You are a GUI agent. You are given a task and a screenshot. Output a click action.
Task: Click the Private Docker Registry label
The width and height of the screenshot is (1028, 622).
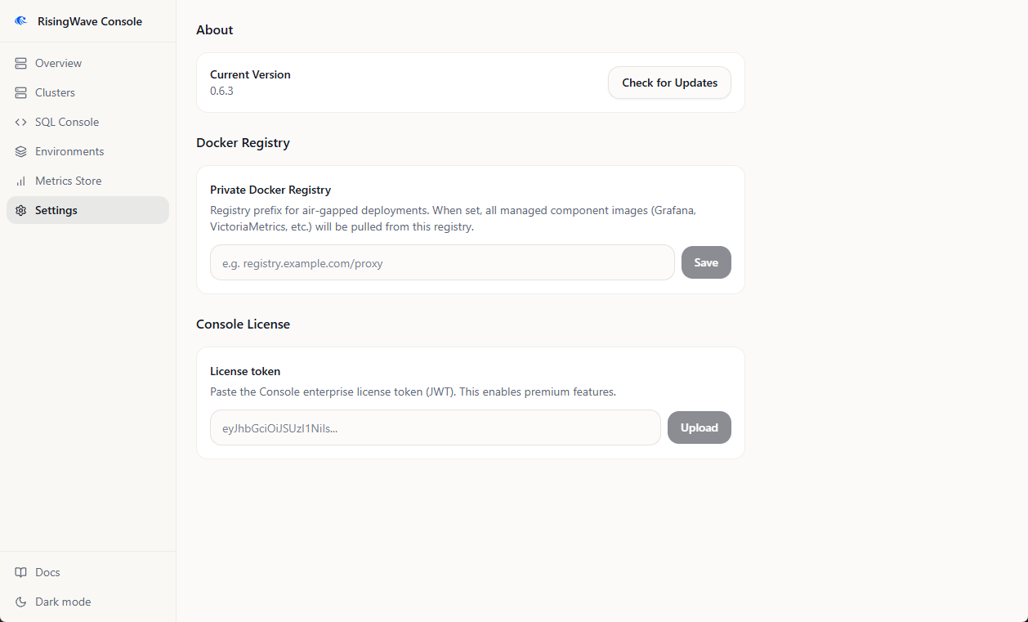(x=270, y=190)
